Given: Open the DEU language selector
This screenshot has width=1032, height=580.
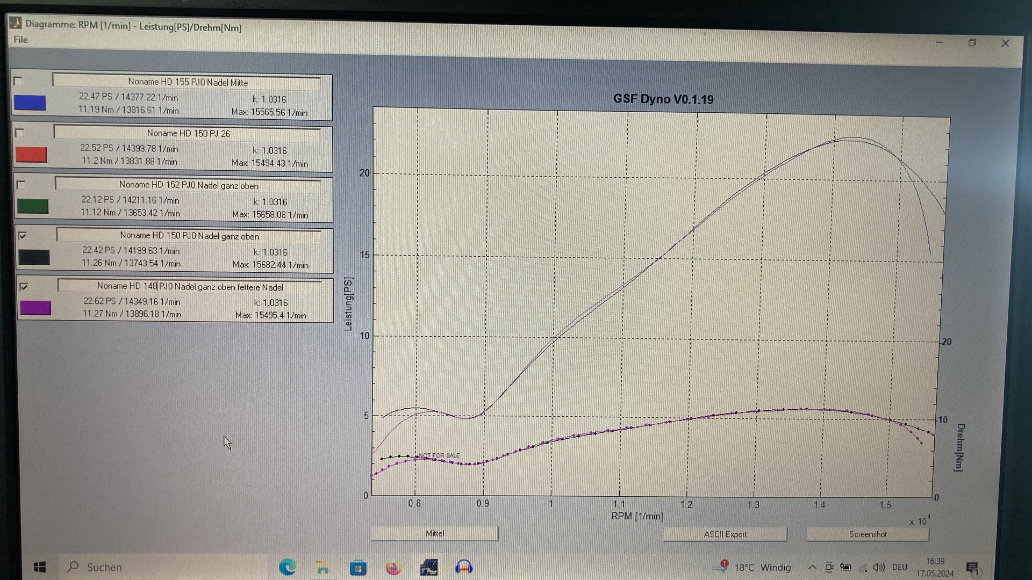Looking at the screenshot, I should point(899,567).
